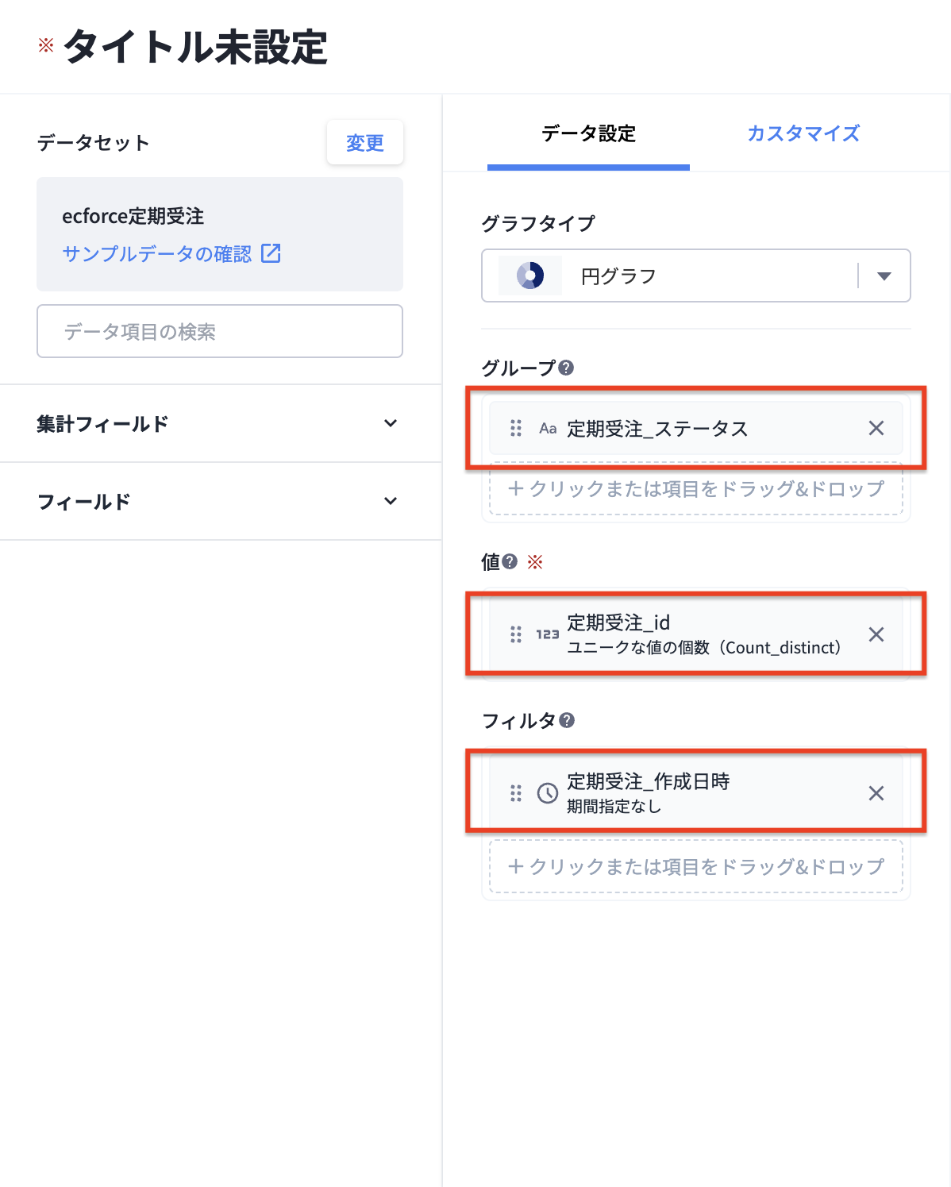Viewport: 951px width, 1187px height.
Task: Switch to the データ設定 tab
Action: click(588, 133)
